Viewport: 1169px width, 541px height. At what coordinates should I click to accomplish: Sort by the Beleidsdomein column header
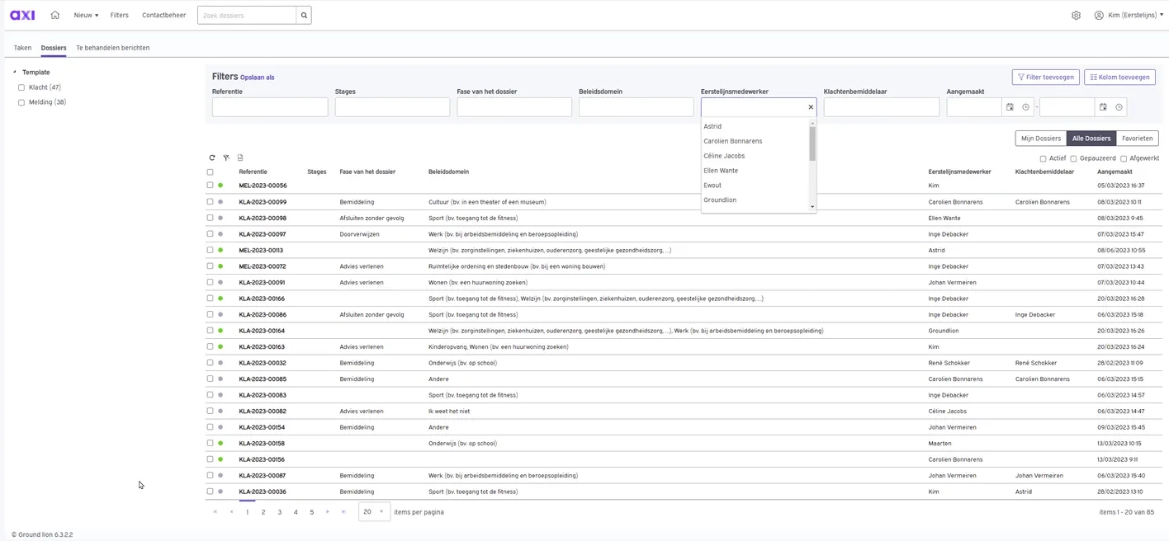(x=448, y=172)
